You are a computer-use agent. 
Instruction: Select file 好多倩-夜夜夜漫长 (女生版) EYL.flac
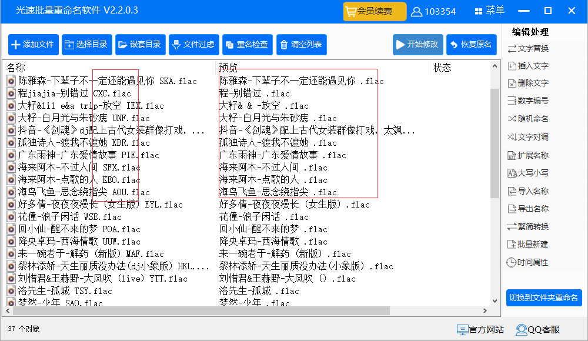[x=100, y=205]
